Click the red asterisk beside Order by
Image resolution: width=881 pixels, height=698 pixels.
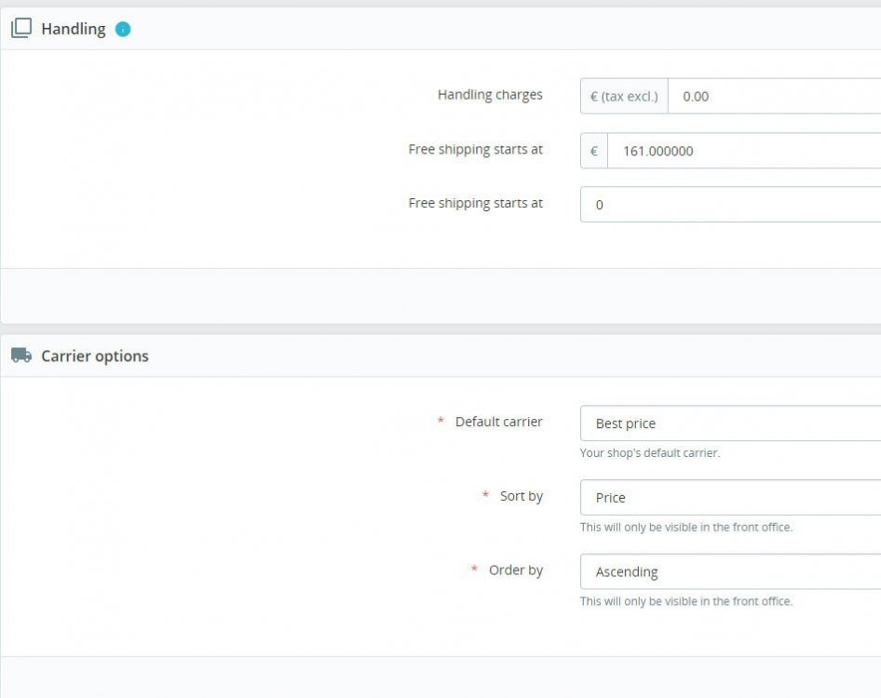click(x=474, y=570)
